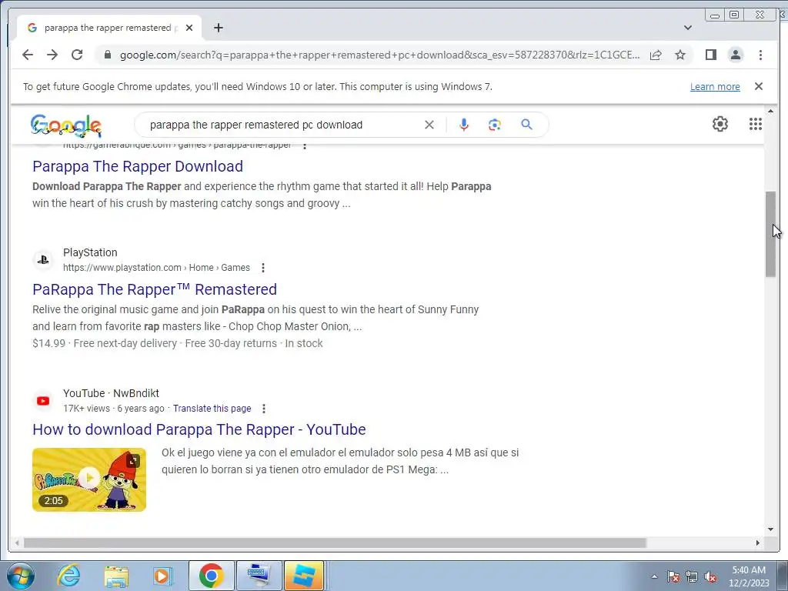Open On-Screen Keyboard taskbar item
The image size is (788, 591).
(259, 576)
